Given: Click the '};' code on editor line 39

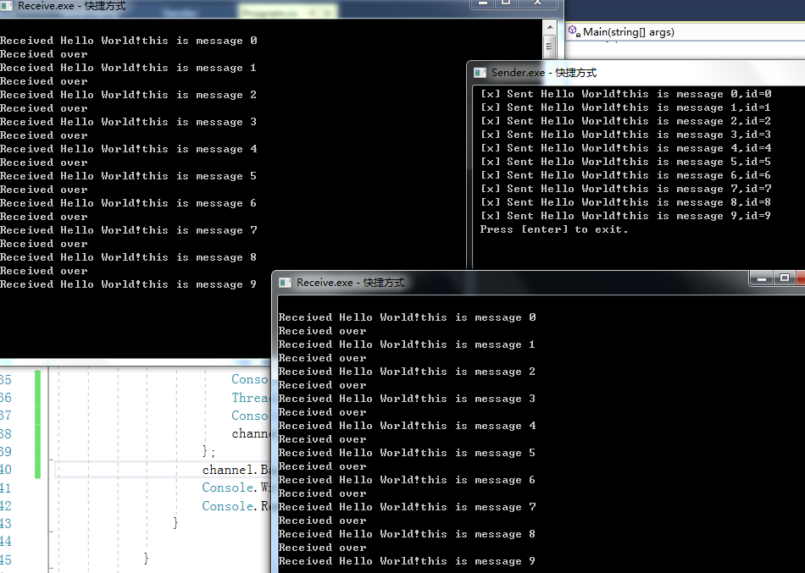Looking at the screenshot, I should point(209,452).
